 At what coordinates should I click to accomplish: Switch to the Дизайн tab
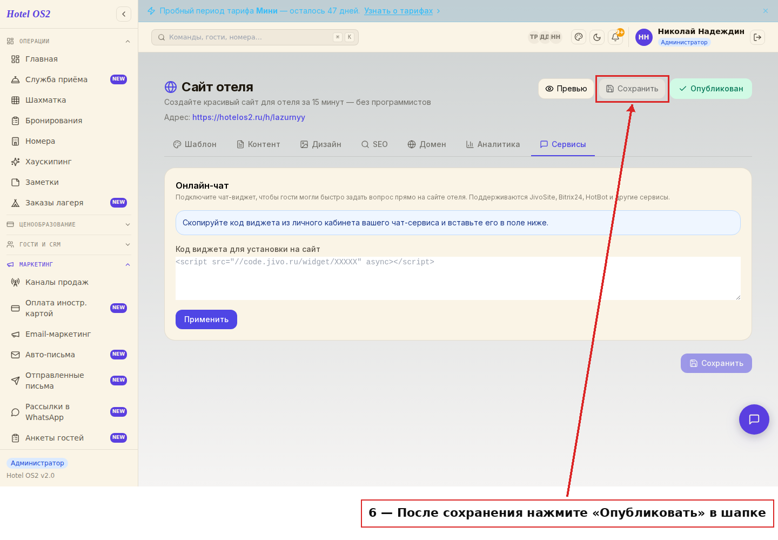click(321, 144)
